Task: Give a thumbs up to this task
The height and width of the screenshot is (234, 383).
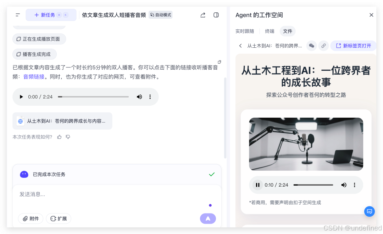Action: (59, 137)
